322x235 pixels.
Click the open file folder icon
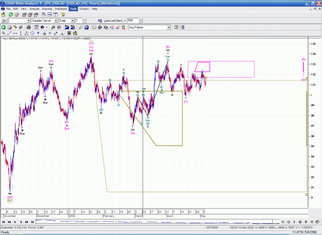pos(3,14)
